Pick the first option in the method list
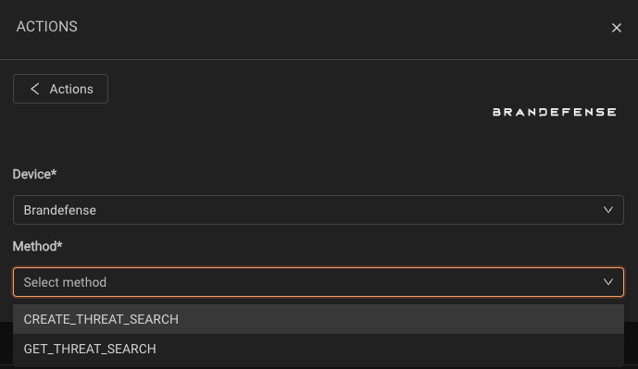The width and height of the screenshot is (638, 369). [x=319, y=319]
